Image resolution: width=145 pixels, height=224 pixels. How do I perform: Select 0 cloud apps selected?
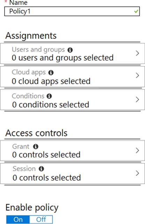51,81
